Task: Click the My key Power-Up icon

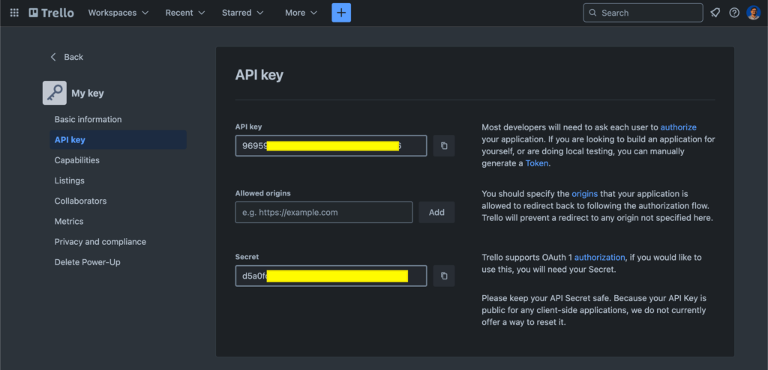Action: click(54, 93)
